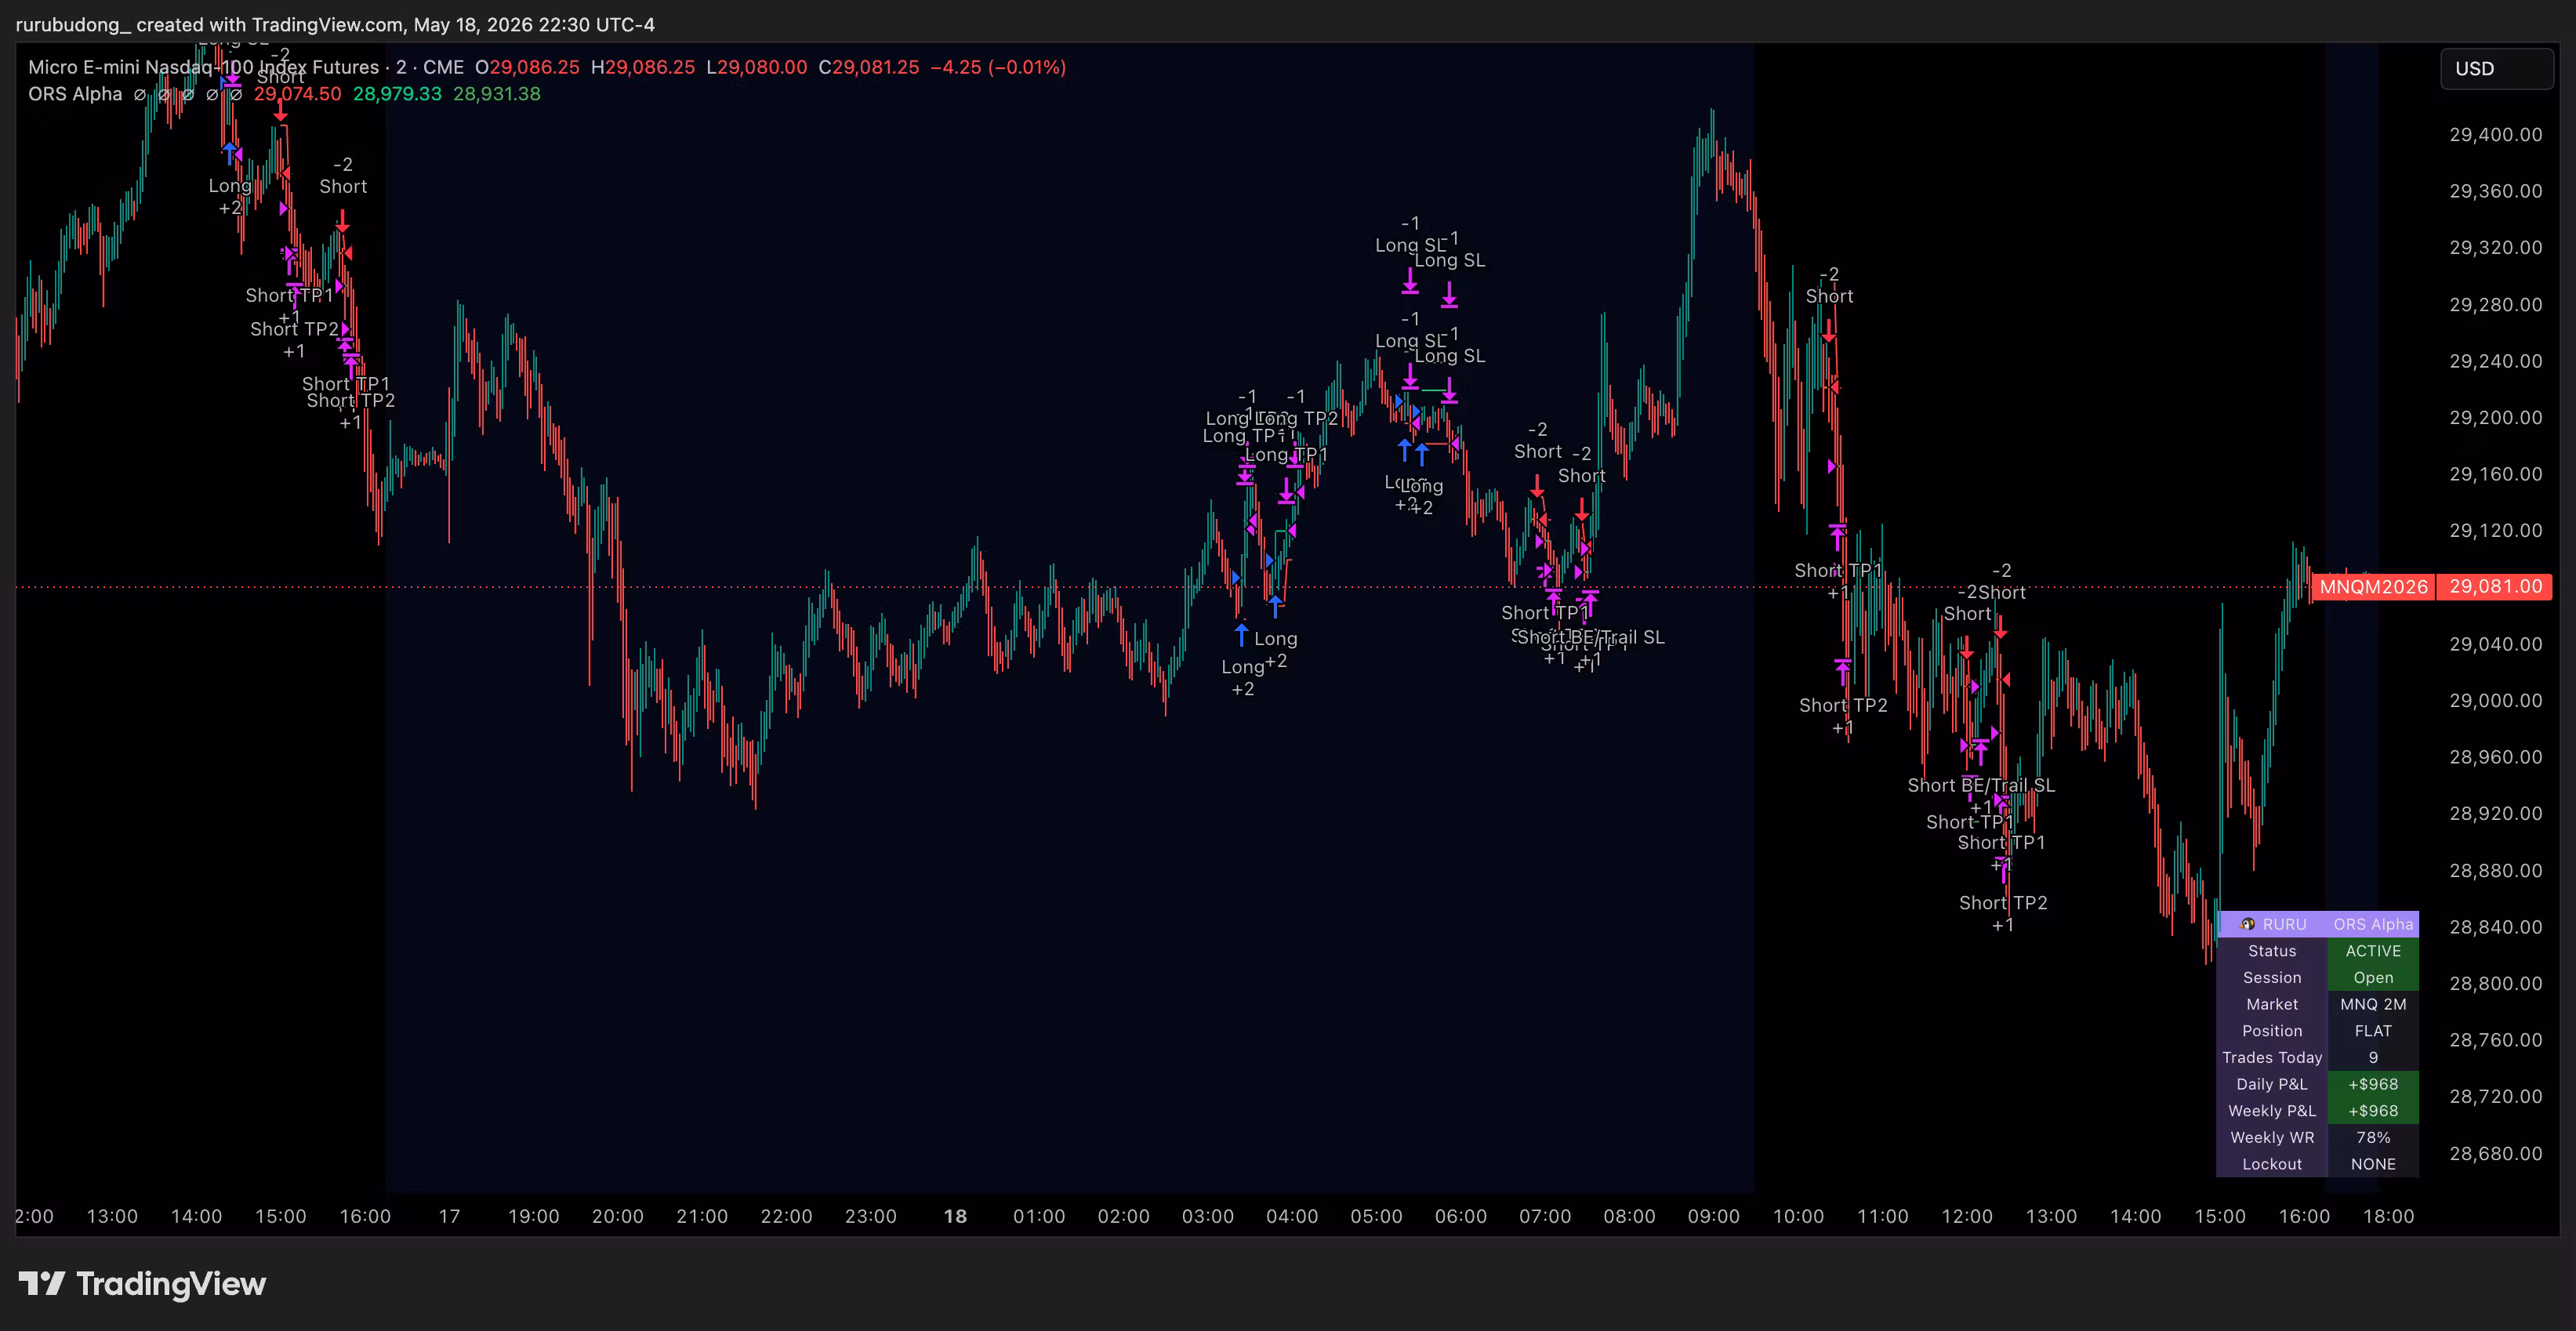This screenshot has height=1331, width=2576.
Task: Click the blue Long arrow left of the "Long" label near 04:00
Action: coord(1241,635)
